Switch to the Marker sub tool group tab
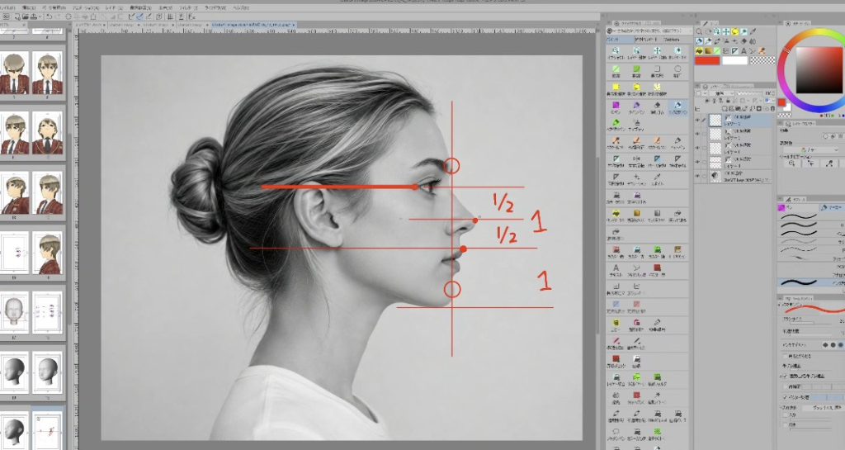Screen dimensions: 845x450 coord(832,207)
